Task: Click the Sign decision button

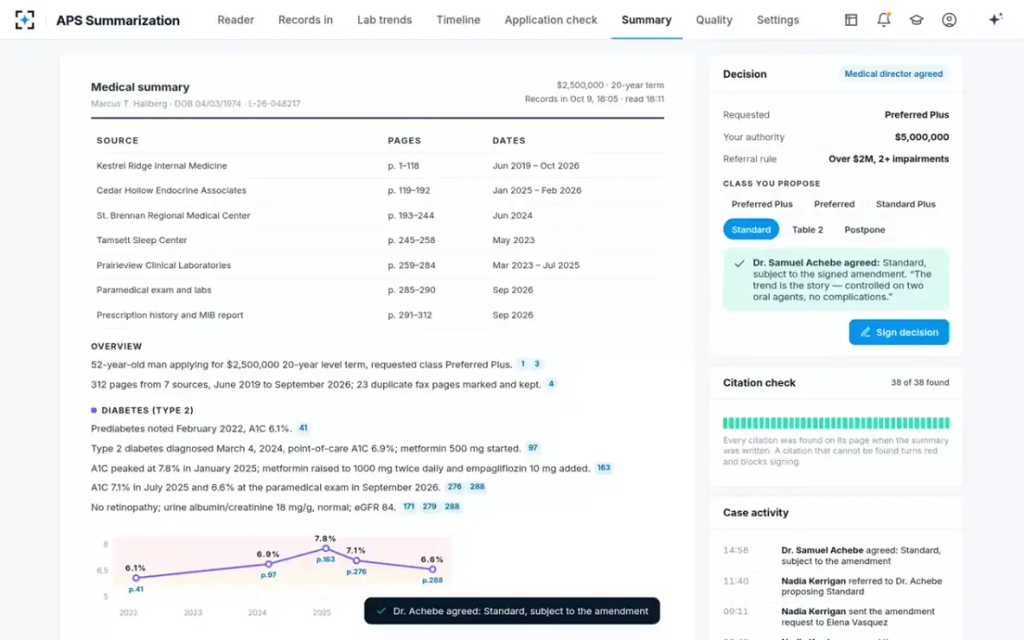Action: tap(899, 332)
